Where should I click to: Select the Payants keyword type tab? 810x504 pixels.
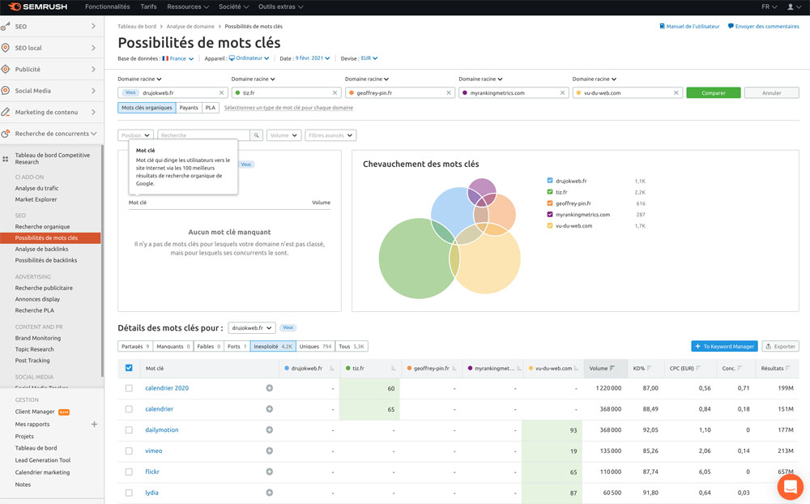pos(189,108)
